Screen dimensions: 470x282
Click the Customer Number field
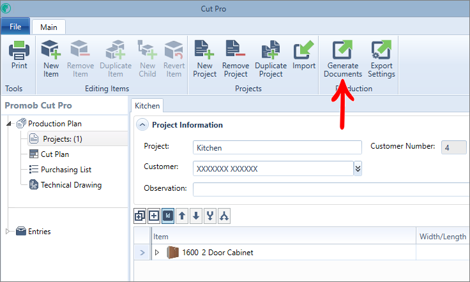454,147
